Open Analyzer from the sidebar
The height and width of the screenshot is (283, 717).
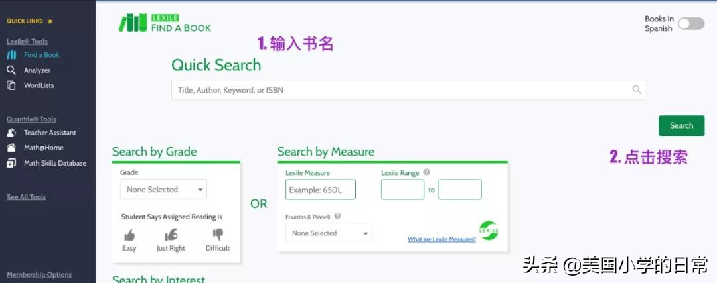(x=37, y=70)
